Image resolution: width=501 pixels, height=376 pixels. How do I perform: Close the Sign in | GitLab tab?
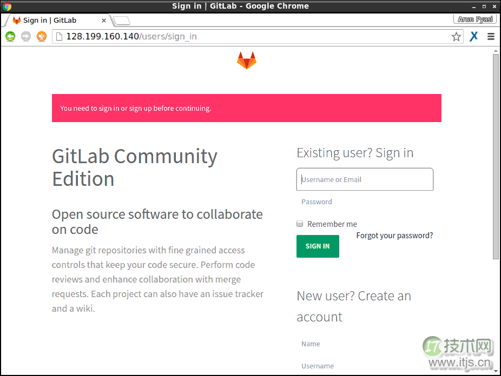(x=103, y=21)
